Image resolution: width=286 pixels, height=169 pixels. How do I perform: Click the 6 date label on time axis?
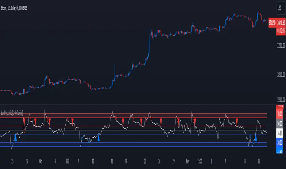(211, 161)
